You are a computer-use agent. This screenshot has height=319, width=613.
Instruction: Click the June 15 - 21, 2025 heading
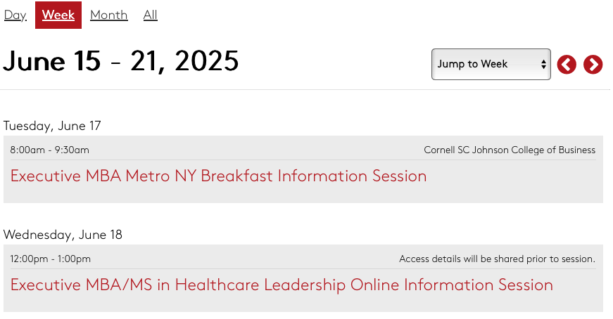(x=121, y=61)
